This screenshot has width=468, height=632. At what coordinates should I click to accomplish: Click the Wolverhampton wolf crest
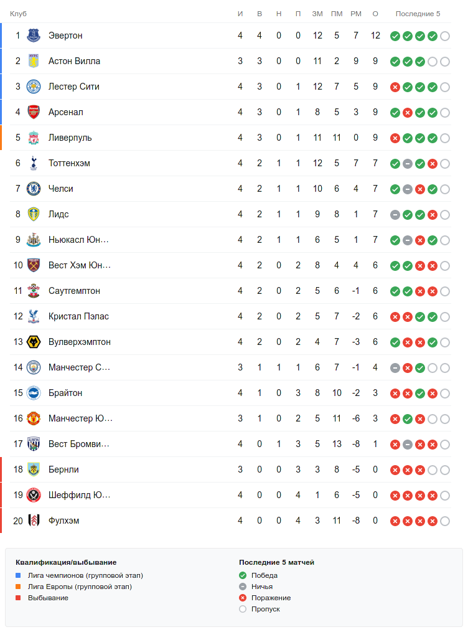[34, 342]
